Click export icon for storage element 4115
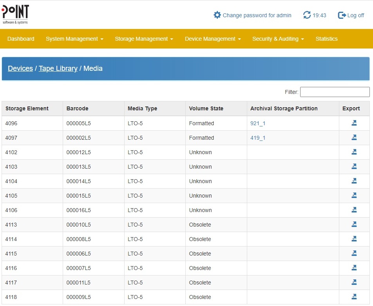The image size is (373, 306). 354,253
